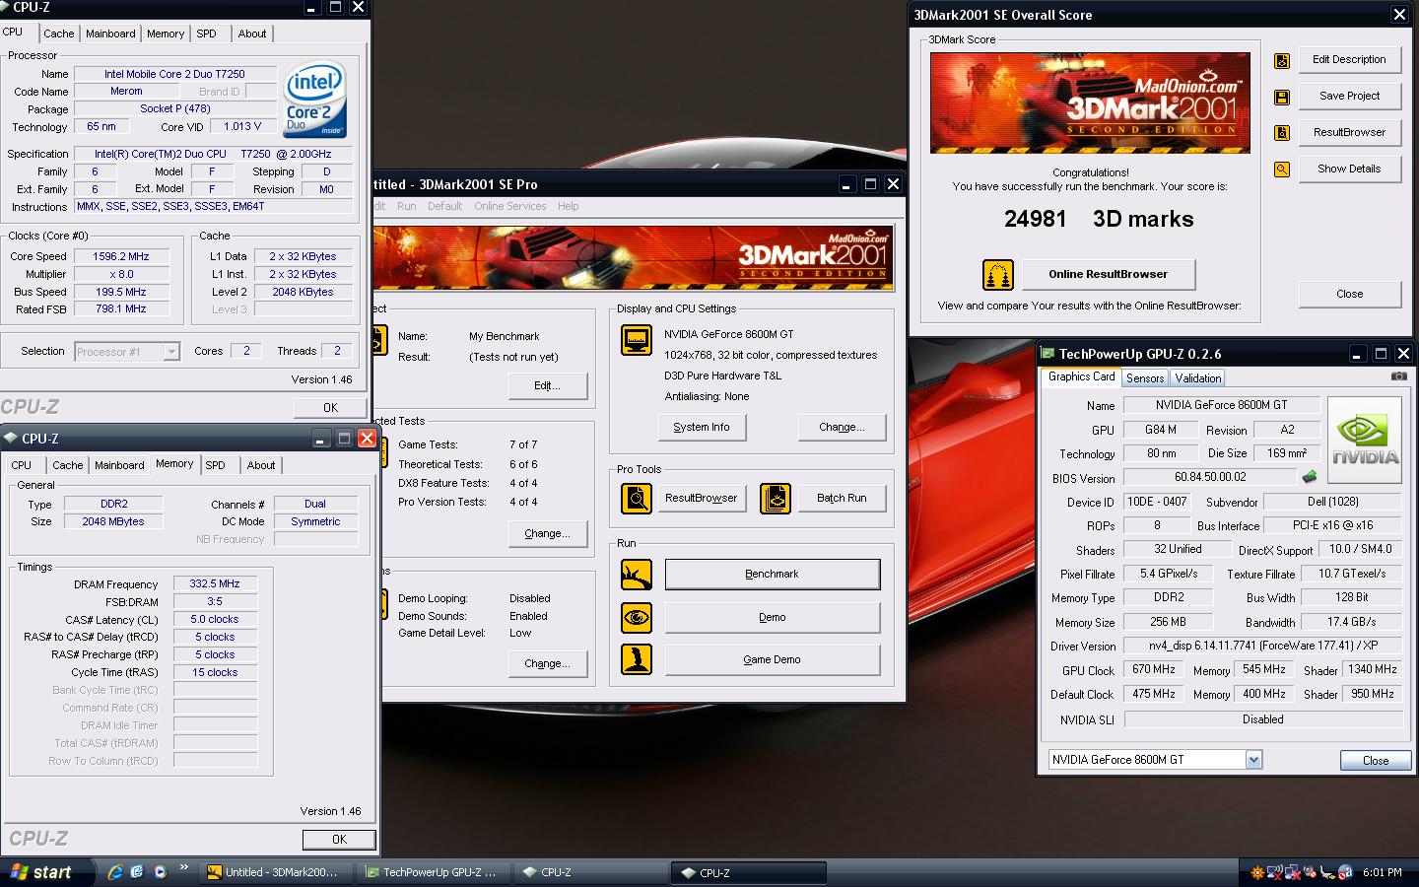Click the Benchmark button
Screen dimensions: 1419x887
click(x=773, y=575)
